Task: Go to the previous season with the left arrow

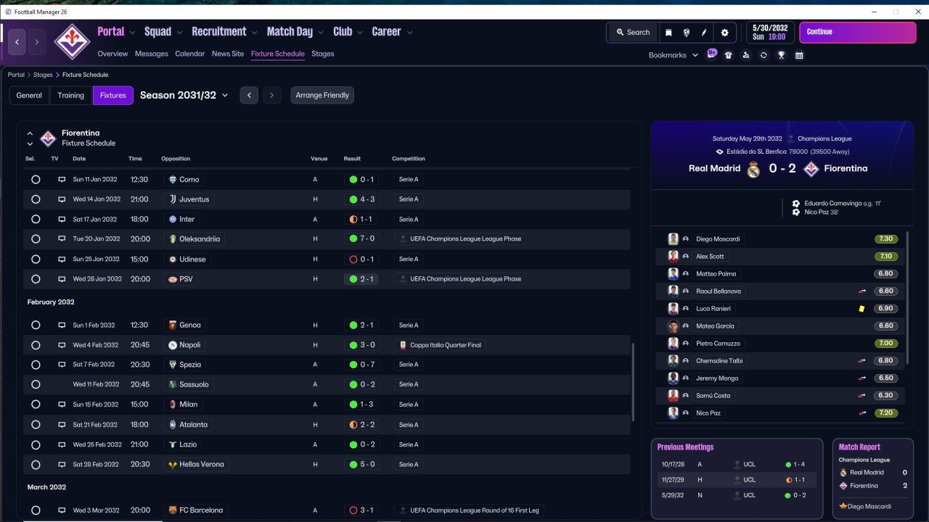Action: tap(249, 95)
